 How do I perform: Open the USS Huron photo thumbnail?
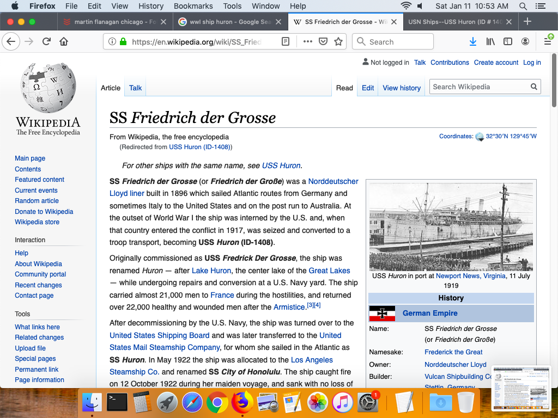(x=451, y=226)
